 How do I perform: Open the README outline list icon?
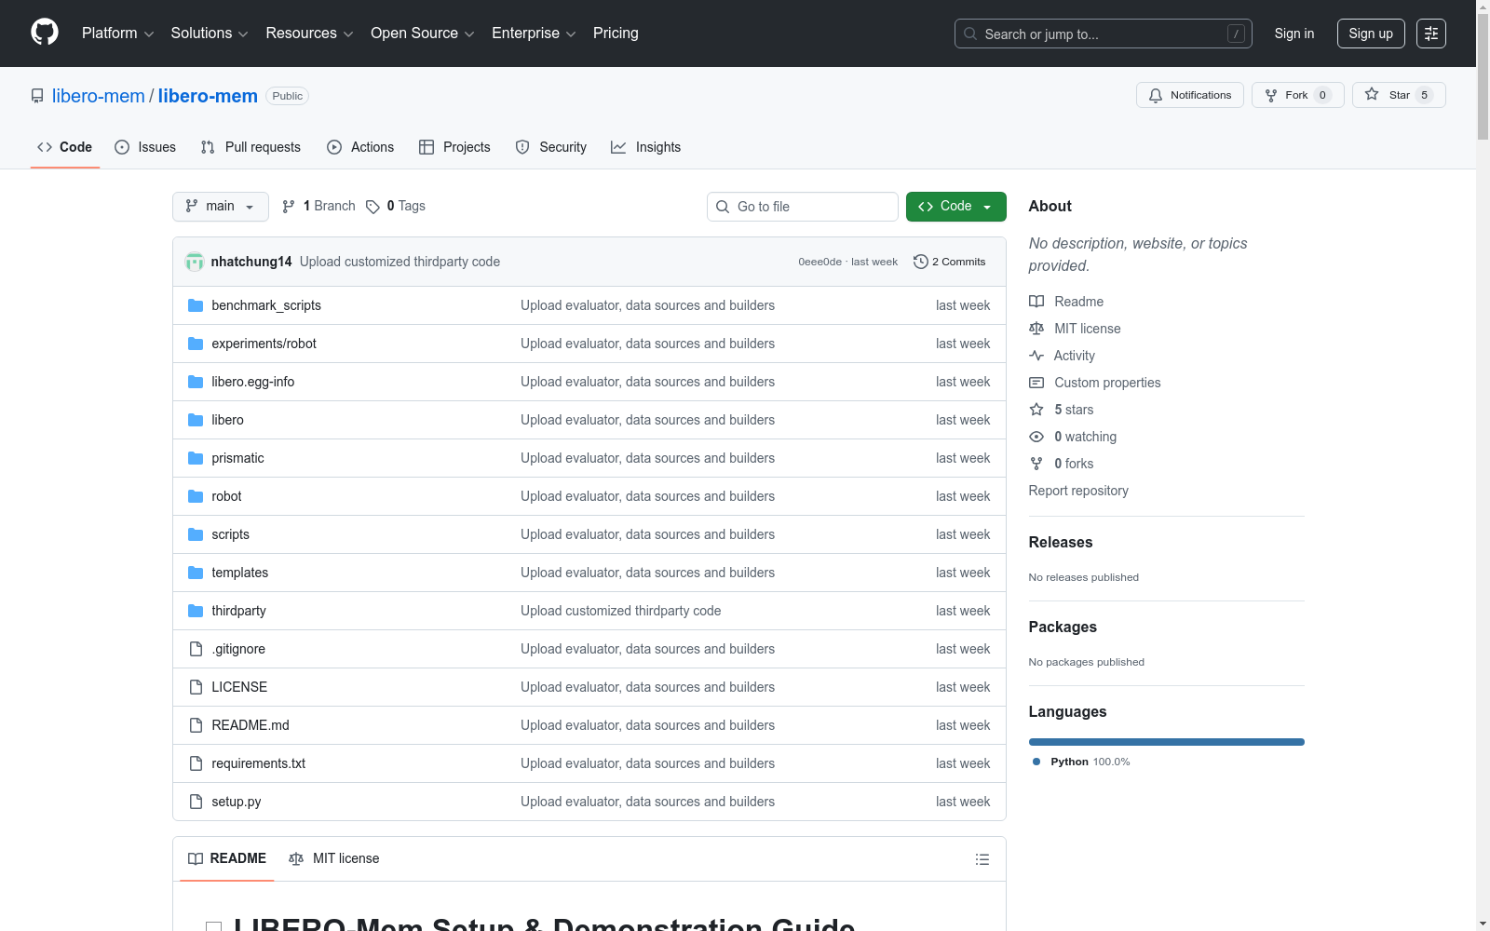(982, 859)
